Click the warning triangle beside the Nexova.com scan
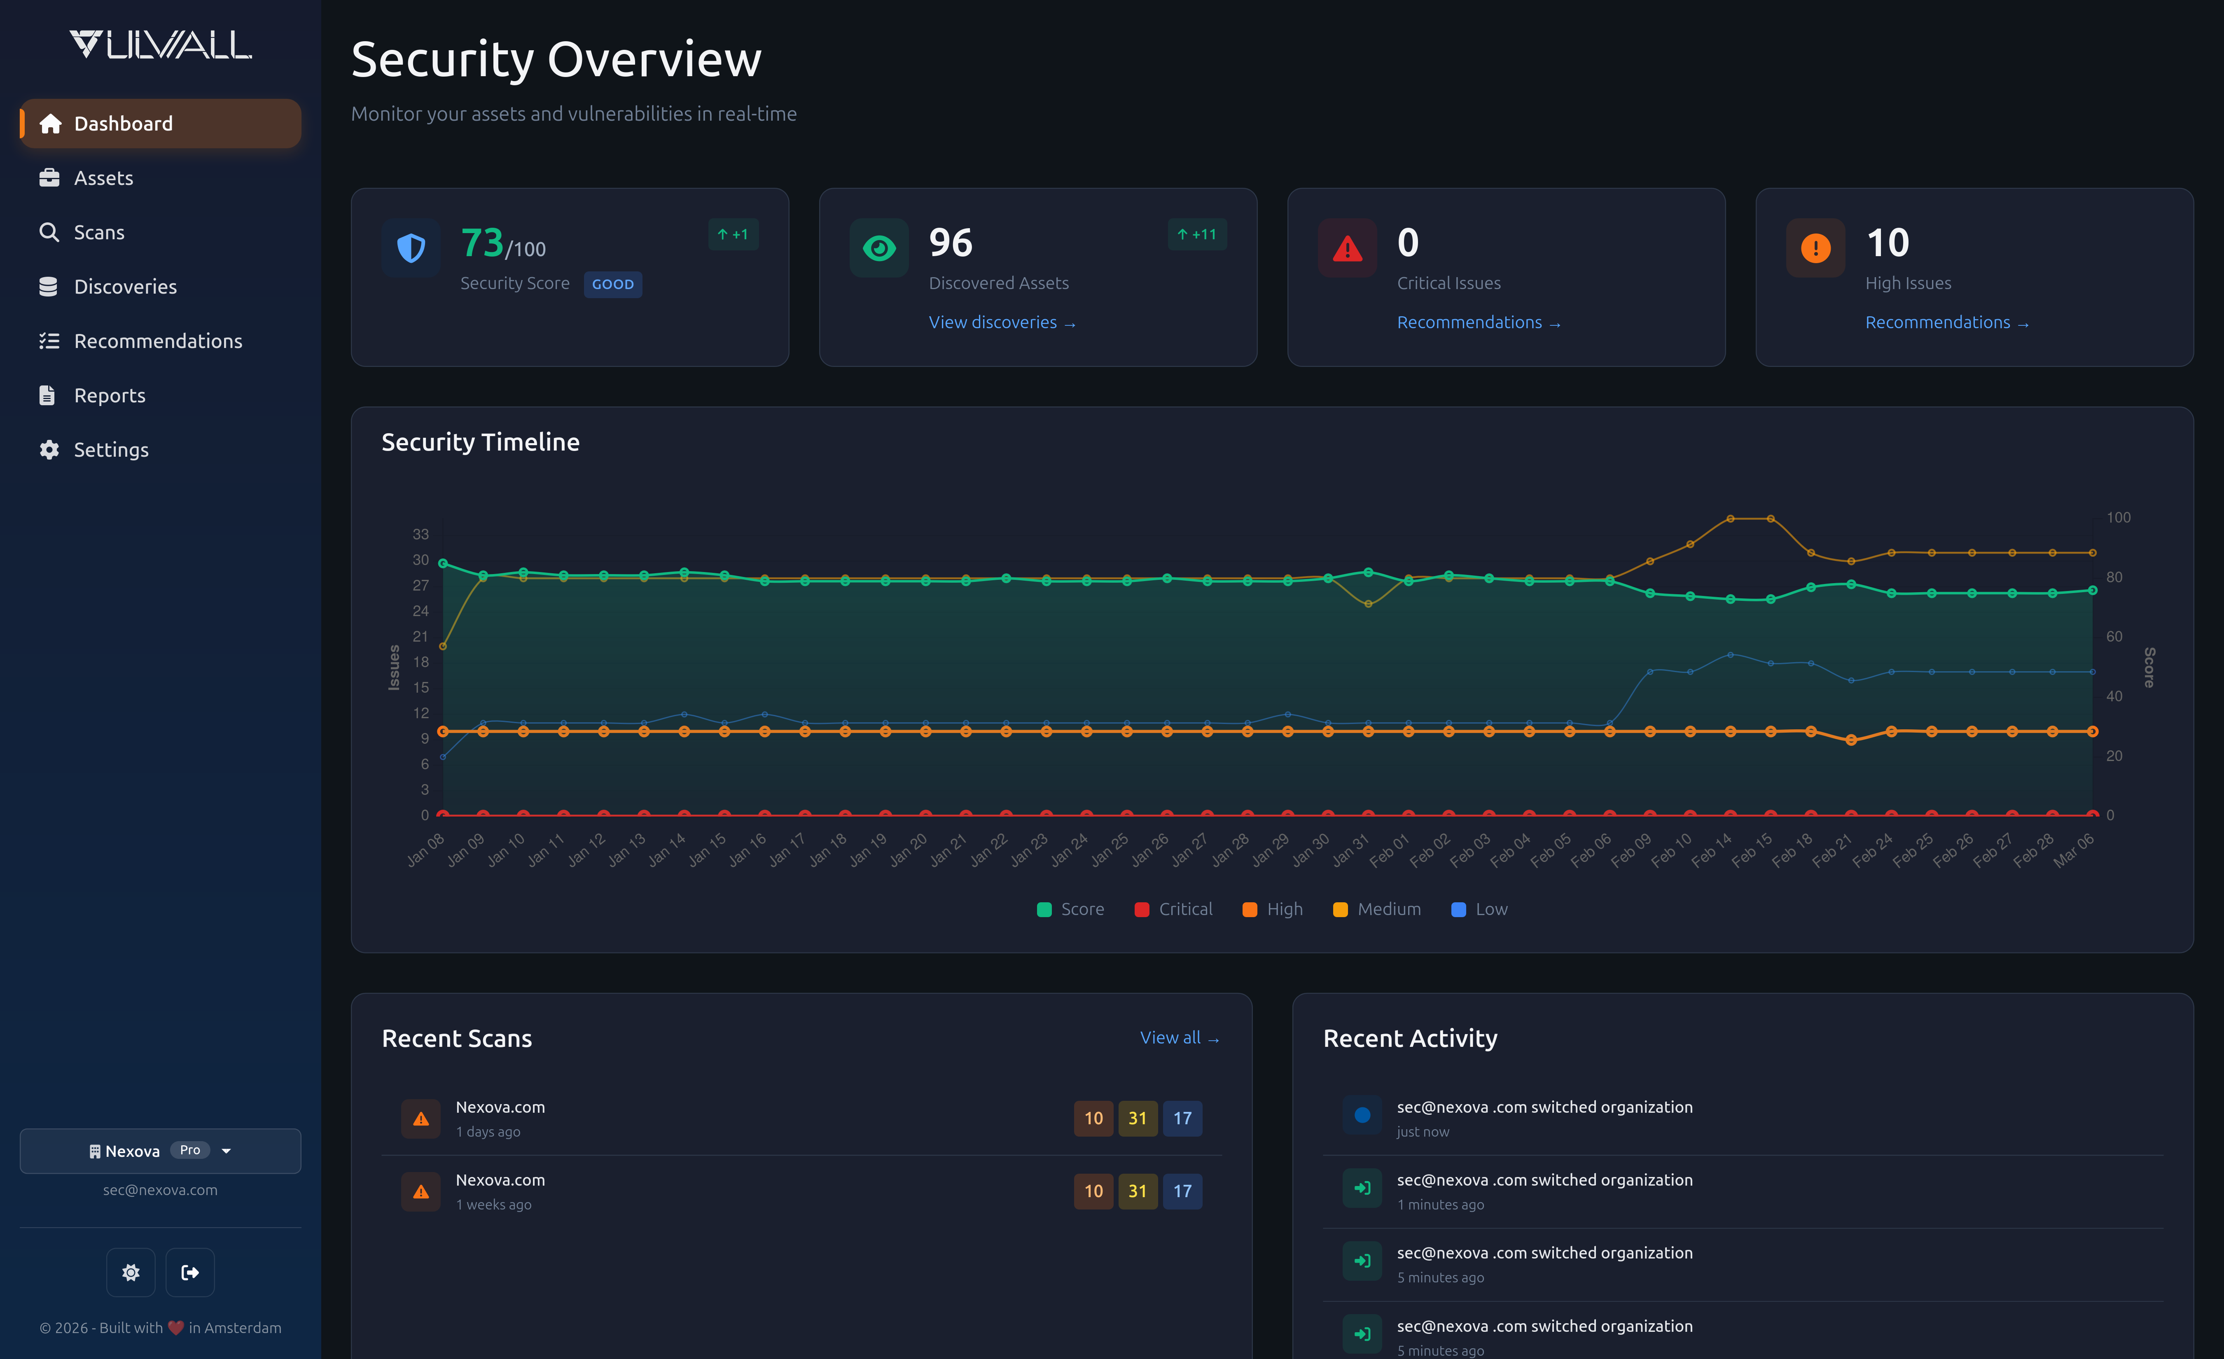Screen dimensions: 2224x1359 click(x=421, y=1118)
